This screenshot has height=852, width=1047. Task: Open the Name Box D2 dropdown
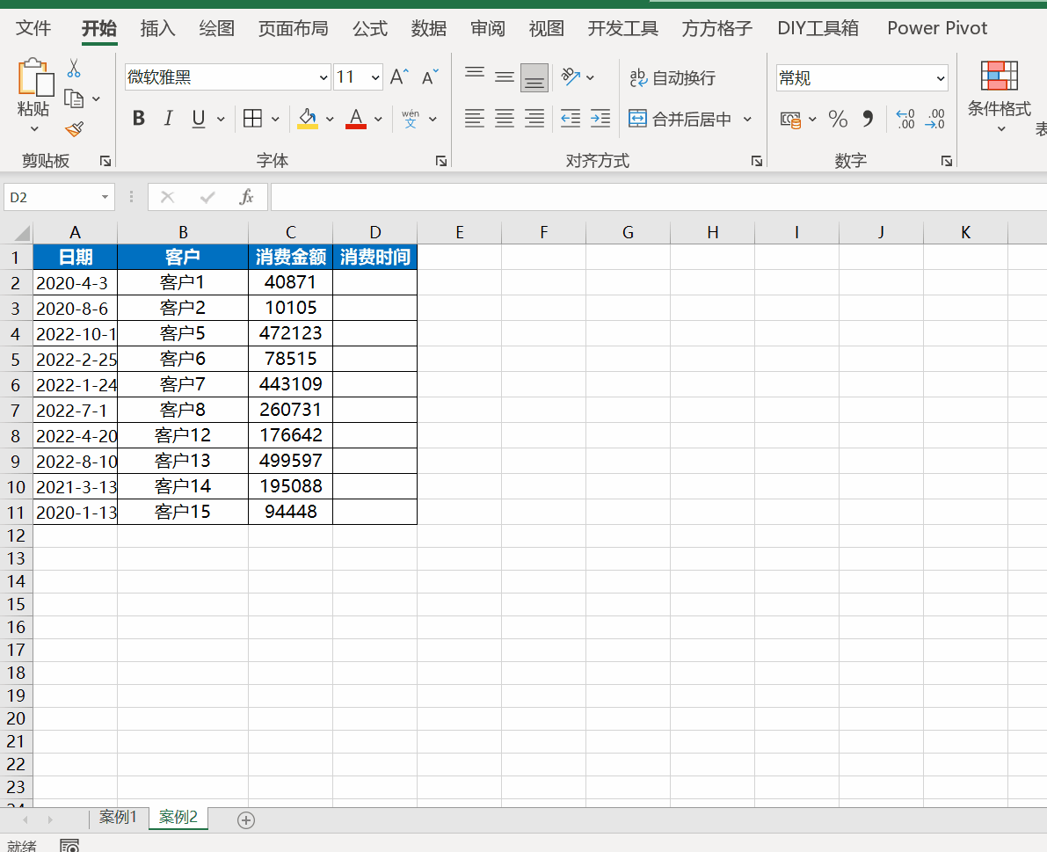point(105,197)
